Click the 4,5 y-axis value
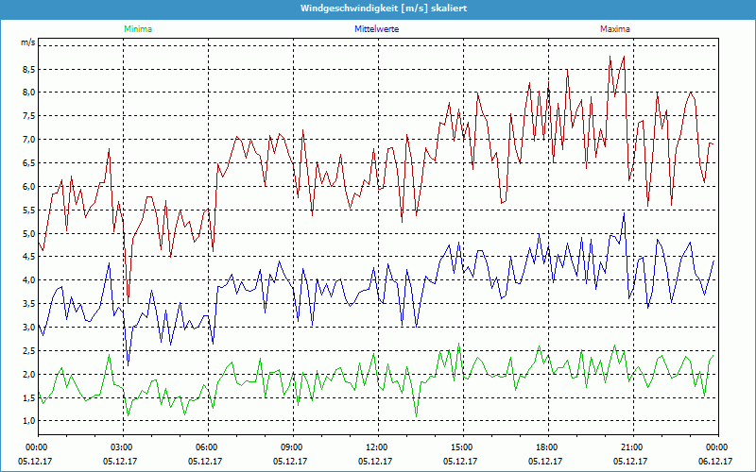The height and width of the screenshot is (472, 756). click(29, 257)
